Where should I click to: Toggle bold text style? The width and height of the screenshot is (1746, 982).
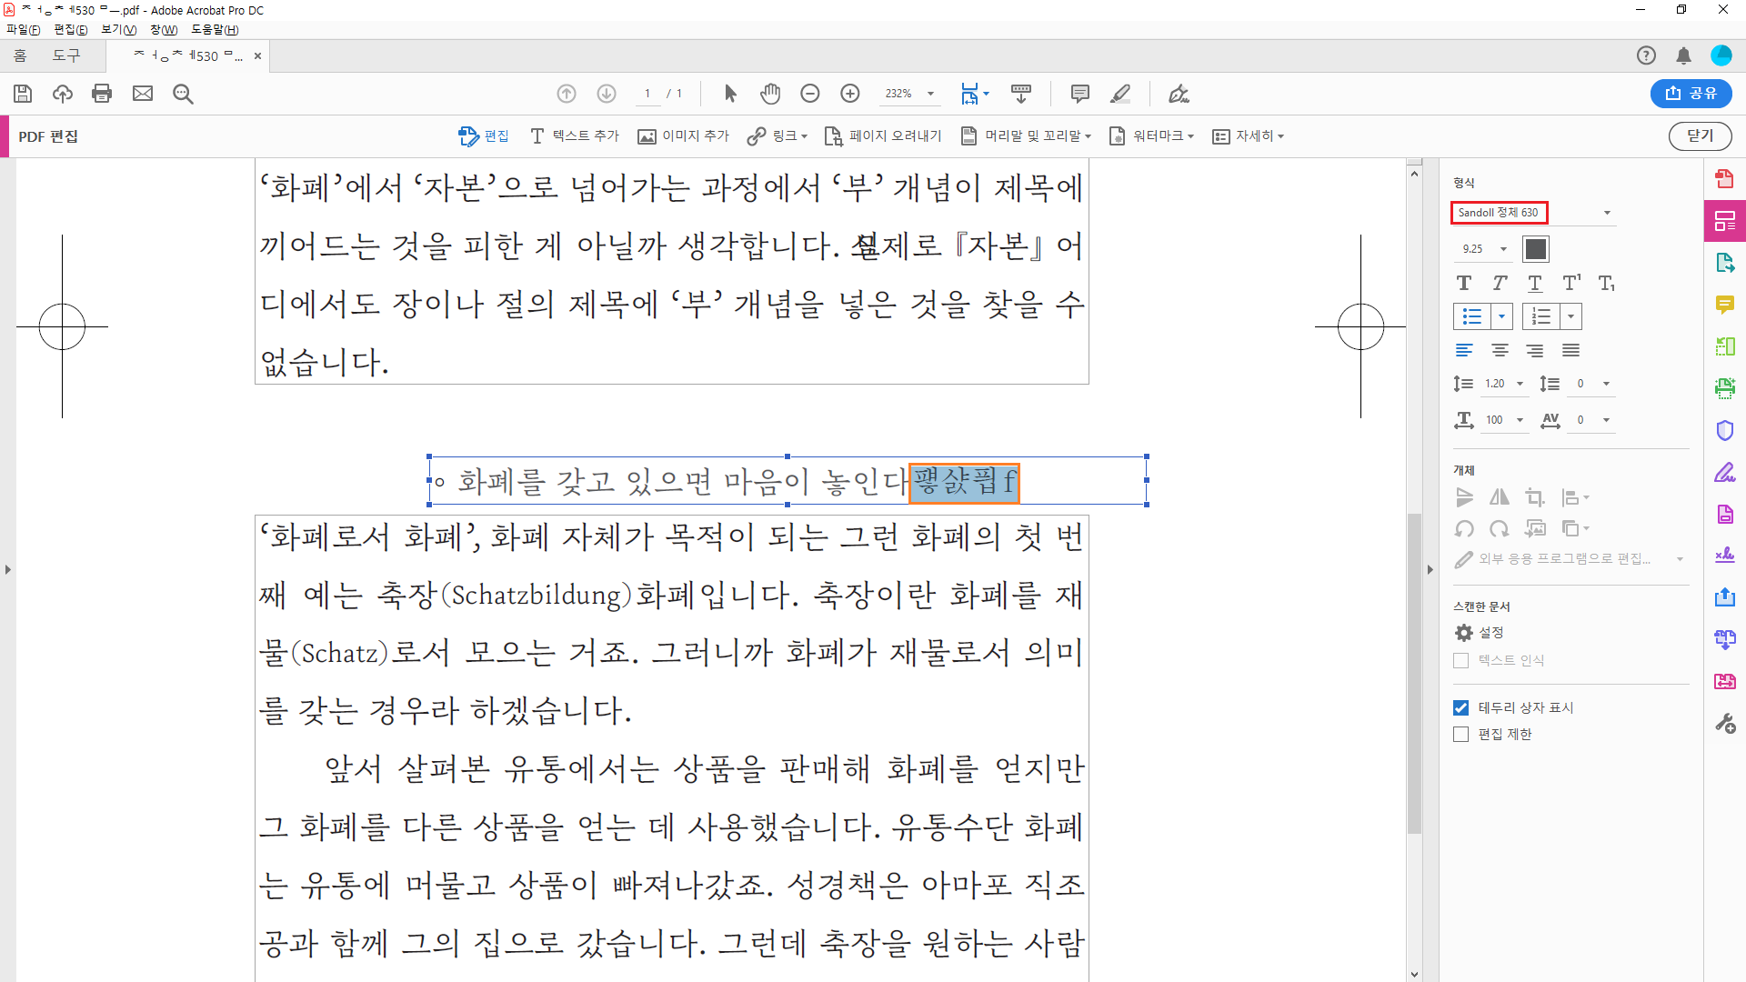(1464, 284)
